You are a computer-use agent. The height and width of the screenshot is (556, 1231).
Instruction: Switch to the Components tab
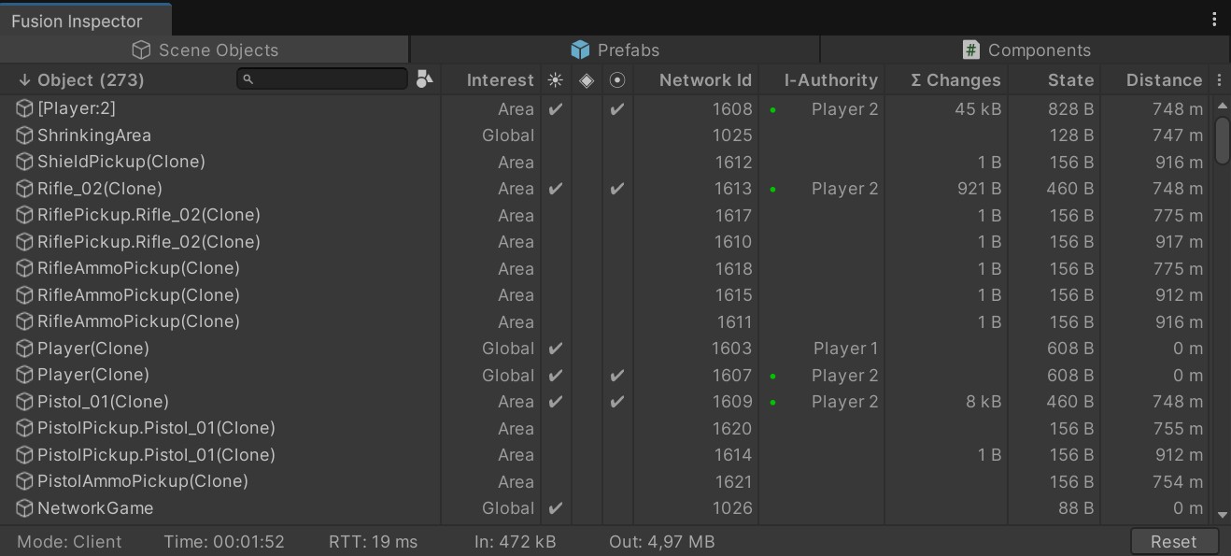point(1026,50)
